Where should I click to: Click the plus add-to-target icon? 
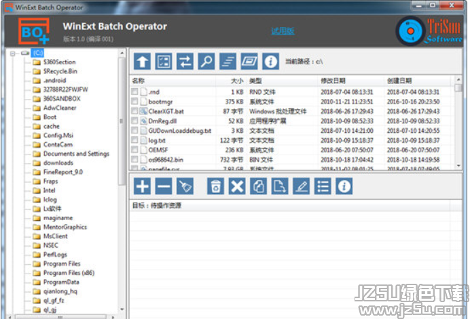point(142,186)
